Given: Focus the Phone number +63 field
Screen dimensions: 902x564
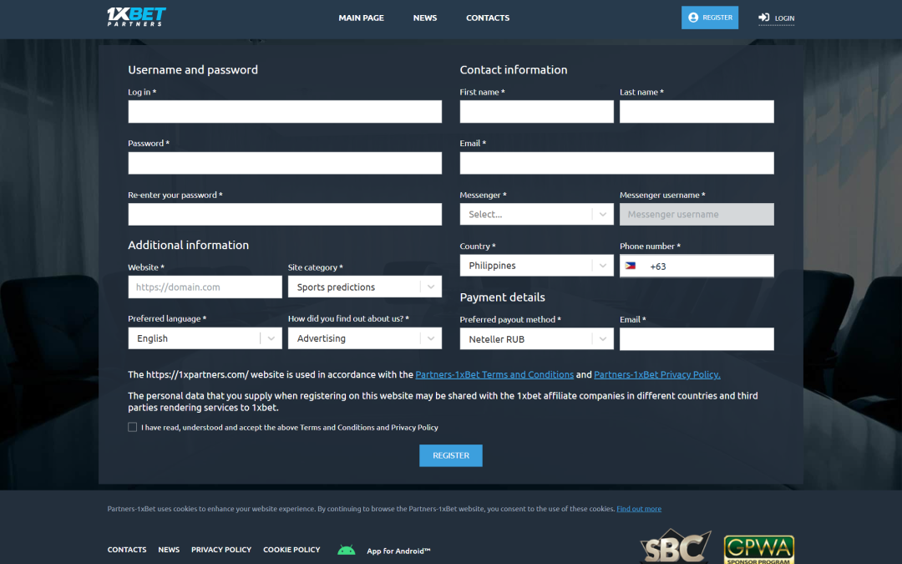Looking at the screenshot, I should (697, 266).
